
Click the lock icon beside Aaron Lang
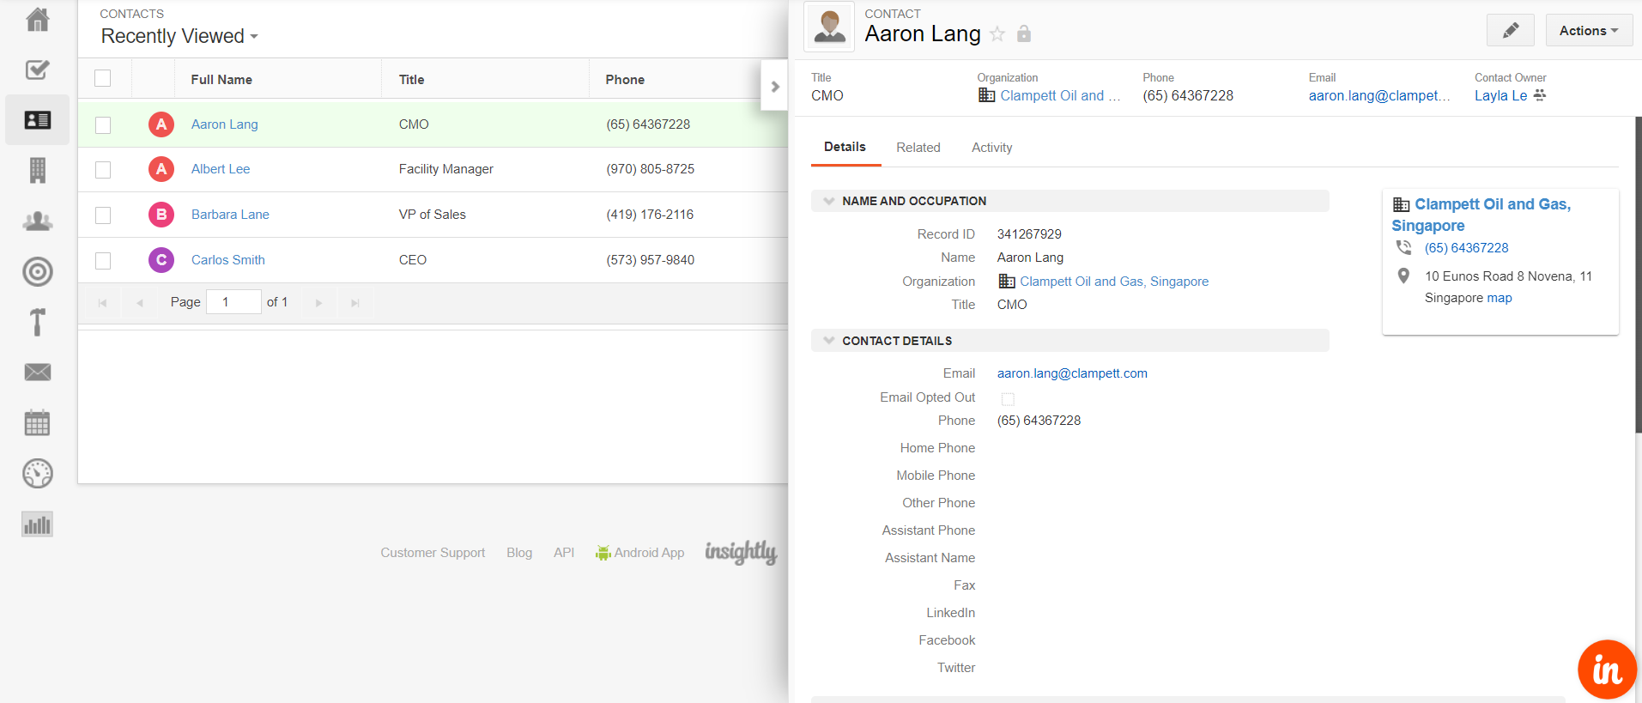[x=1024, y=34]
